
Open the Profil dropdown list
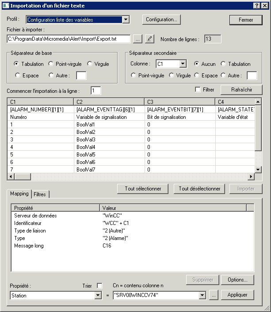(126, 19)
